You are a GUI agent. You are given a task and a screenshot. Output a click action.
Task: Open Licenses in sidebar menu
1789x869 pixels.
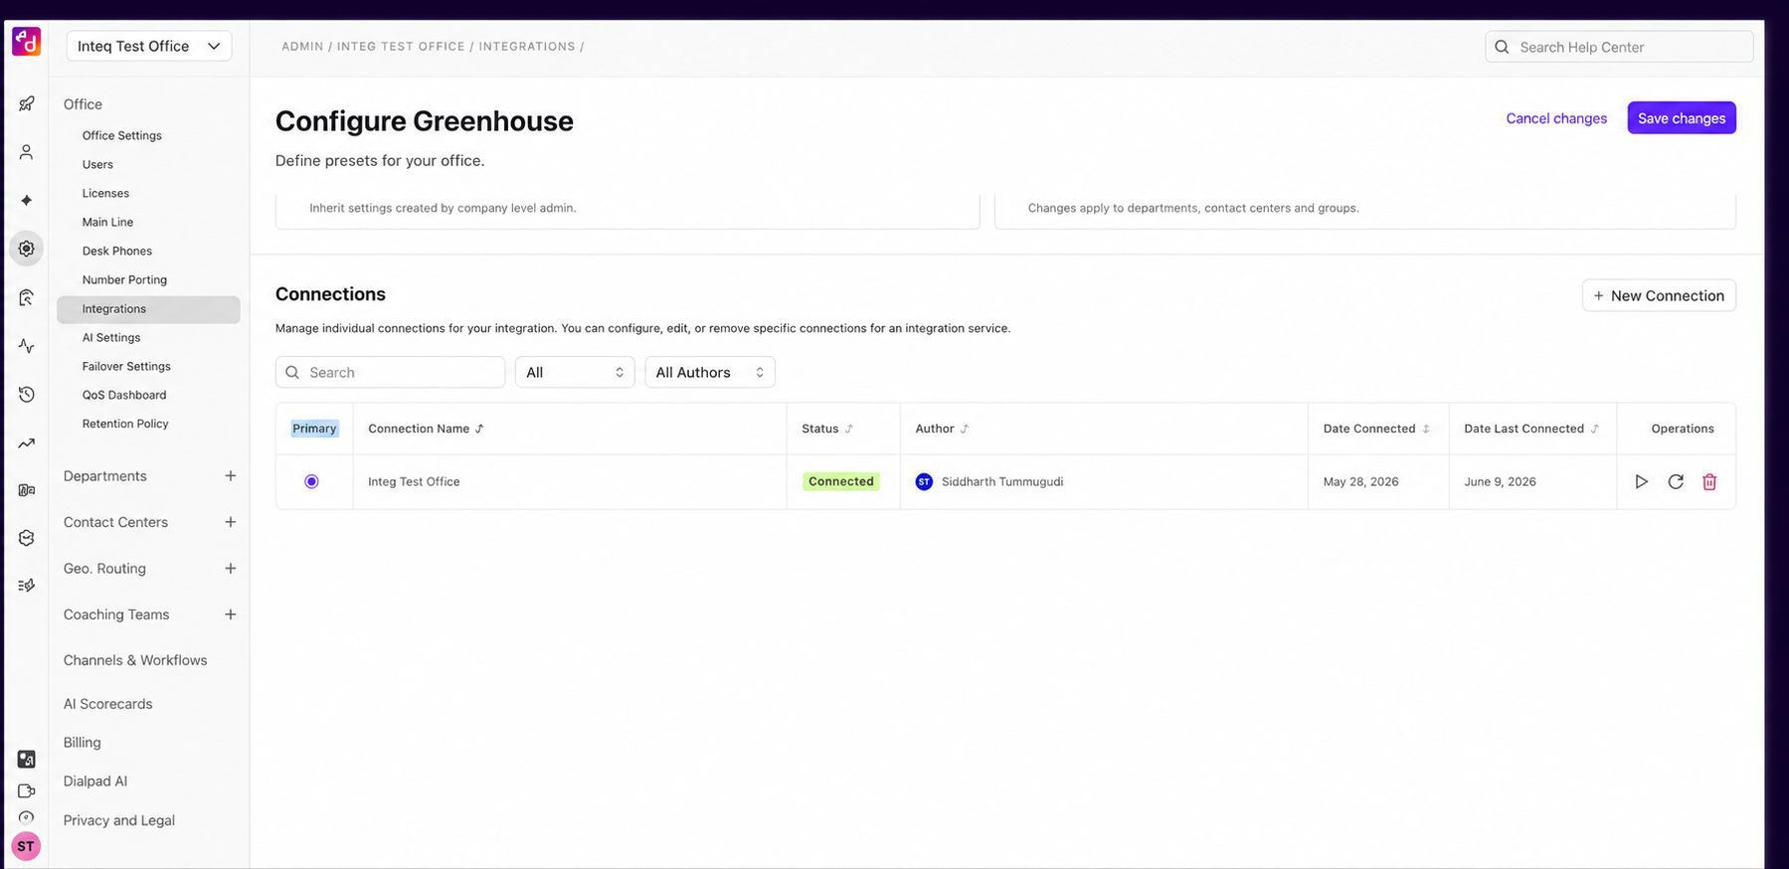(x=105, y=193)
